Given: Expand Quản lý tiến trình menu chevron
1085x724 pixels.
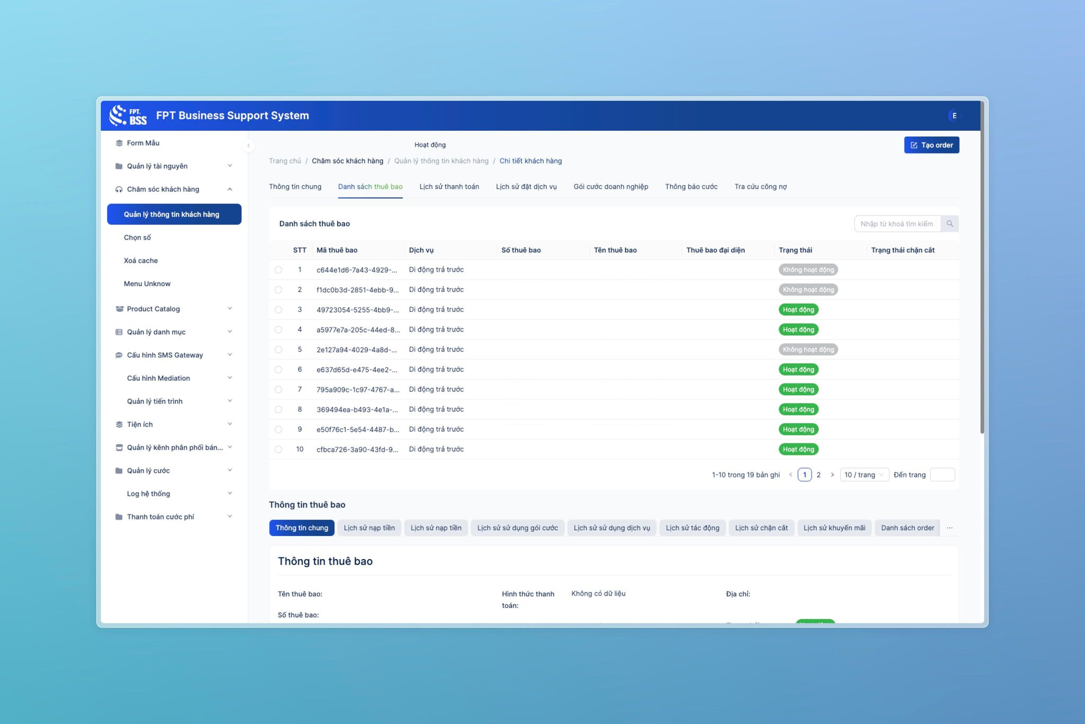Looking at the screenshot, I should tap(230, 401).
